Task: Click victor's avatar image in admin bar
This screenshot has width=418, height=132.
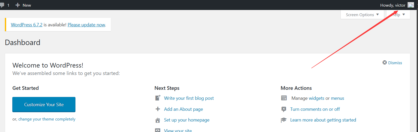Action: pos(411,5)
